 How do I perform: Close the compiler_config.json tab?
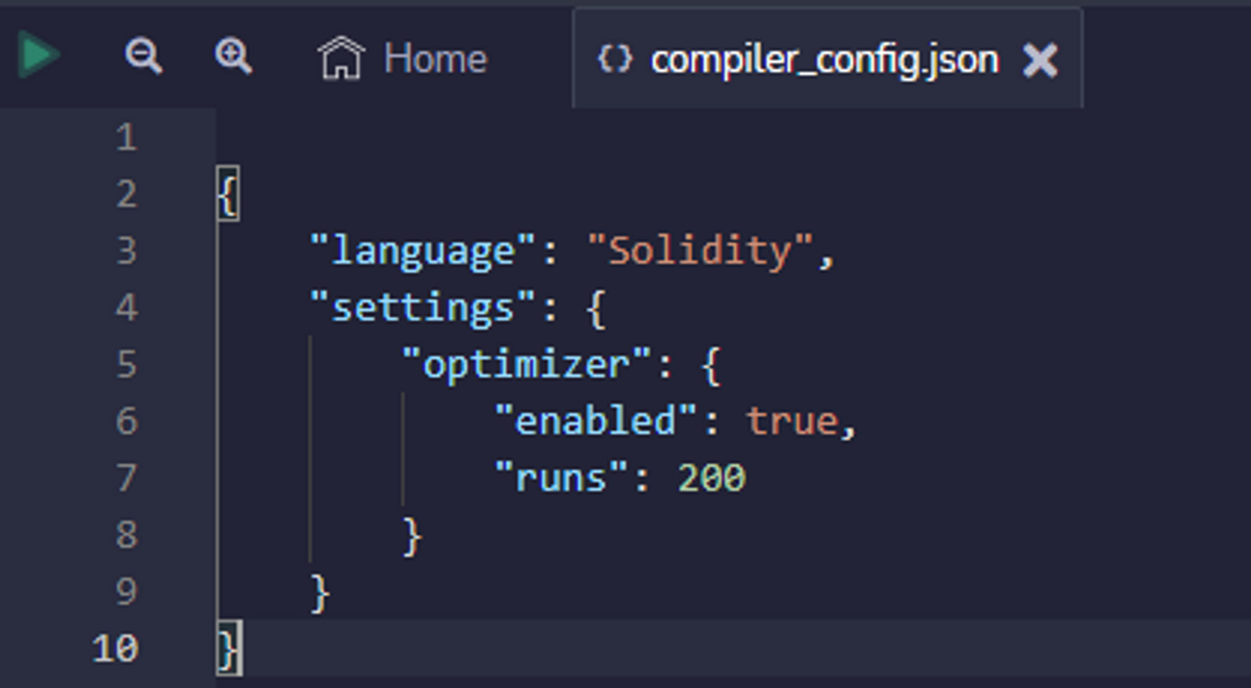[1040, 60]
